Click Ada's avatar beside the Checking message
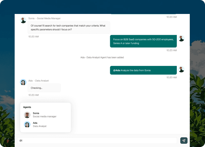 [23, 82]
